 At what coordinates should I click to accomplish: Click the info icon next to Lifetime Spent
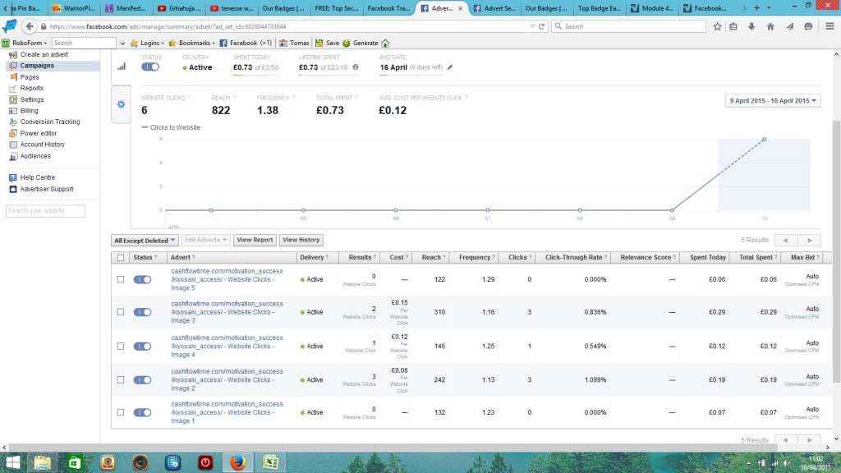click(x=355, y=67)
